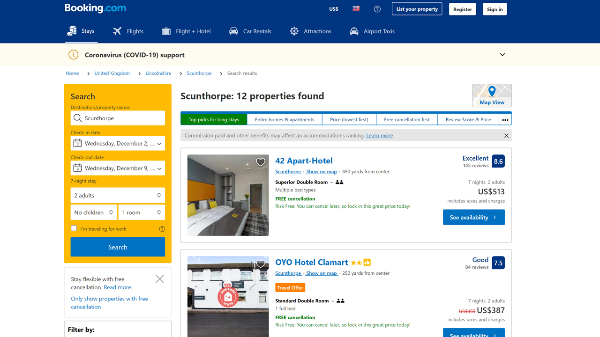Open more sort options ellipsis

505,120
